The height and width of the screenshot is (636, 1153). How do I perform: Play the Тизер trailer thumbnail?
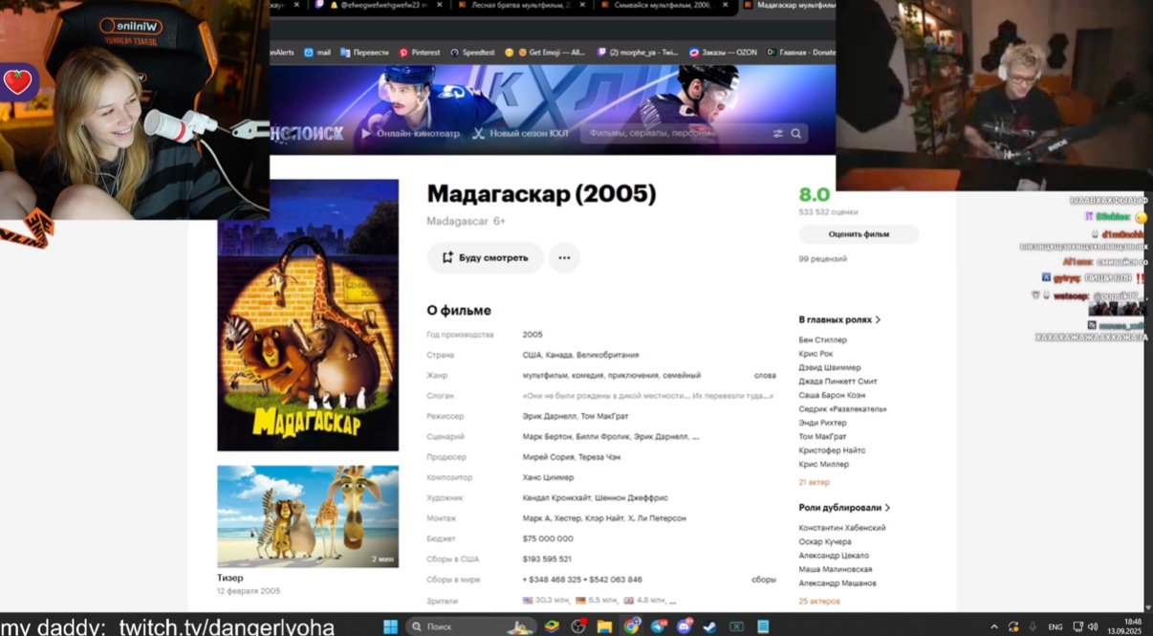click(308, 516)
